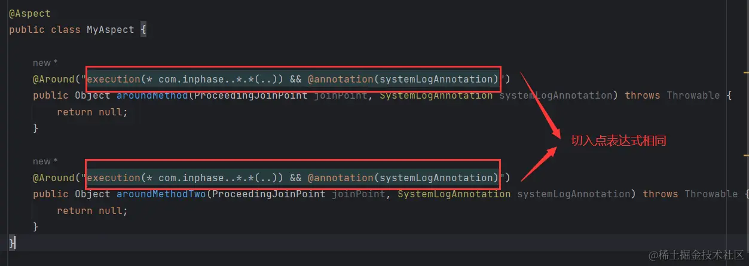
Task: Click the highlighted opening brace after MyAspect
Action: [x=143, y=30]
